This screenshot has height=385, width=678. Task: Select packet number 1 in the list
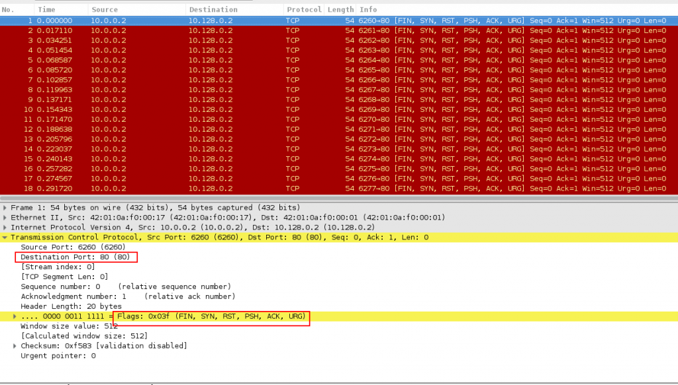click(199, 21)
